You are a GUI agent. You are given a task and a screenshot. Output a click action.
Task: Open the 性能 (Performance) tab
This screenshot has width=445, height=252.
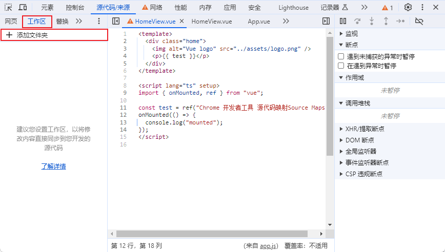coord(181,8)
